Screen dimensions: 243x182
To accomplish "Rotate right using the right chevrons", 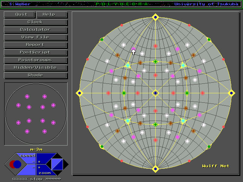I will point(53,179).
